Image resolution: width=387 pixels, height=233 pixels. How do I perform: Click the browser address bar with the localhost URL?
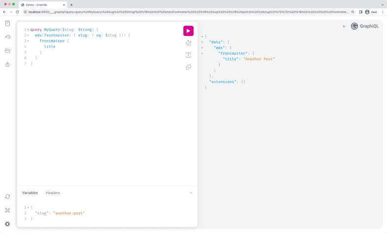coord(187,12)
